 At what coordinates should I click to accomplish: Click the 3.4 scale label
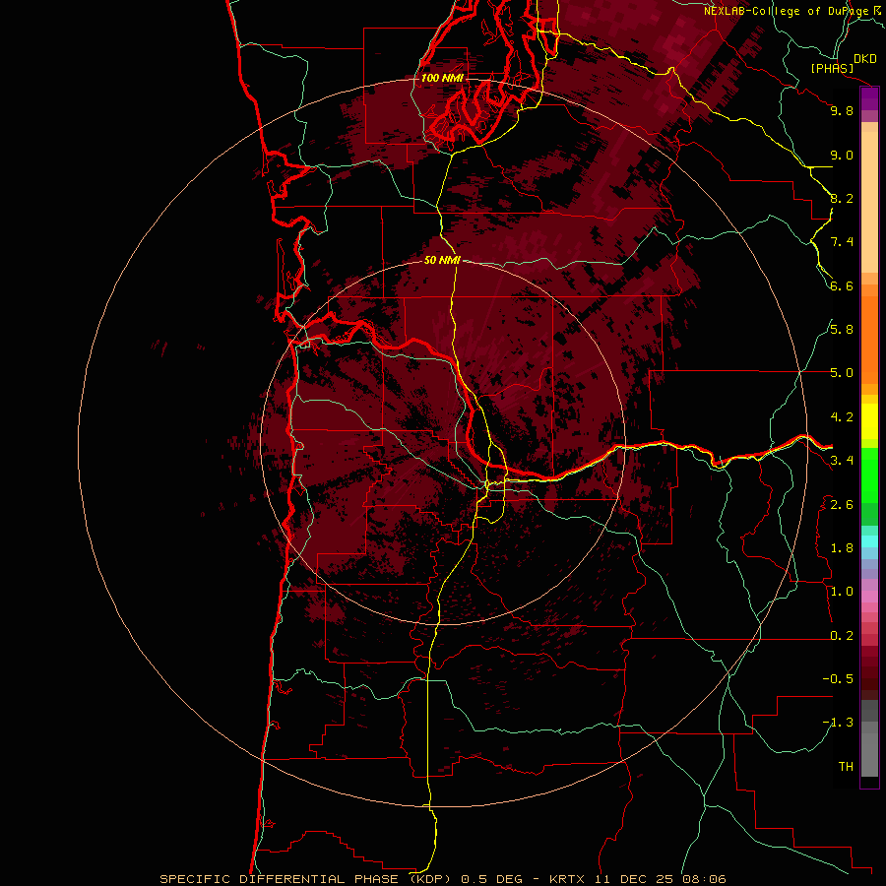point(842,461)
